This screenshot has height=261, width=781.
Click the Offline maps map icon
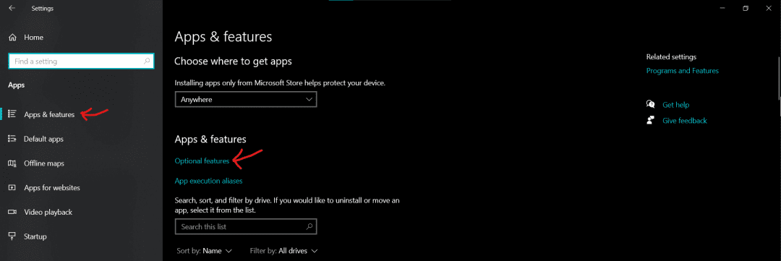click(13, 163)
